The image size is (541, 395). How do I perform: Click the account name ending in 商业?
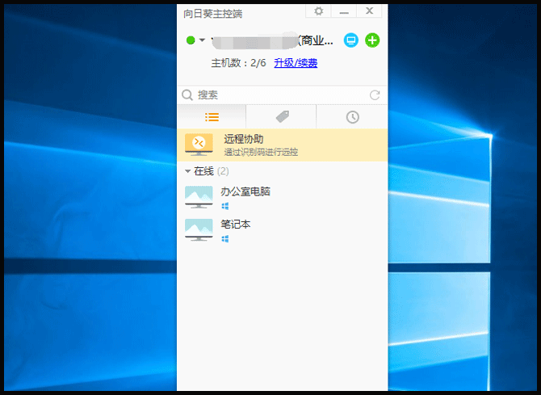pyautogui.click(x=272, y=40)
